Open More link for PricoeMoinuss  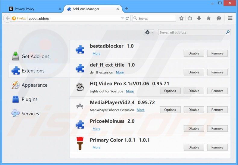click(96, 129)
